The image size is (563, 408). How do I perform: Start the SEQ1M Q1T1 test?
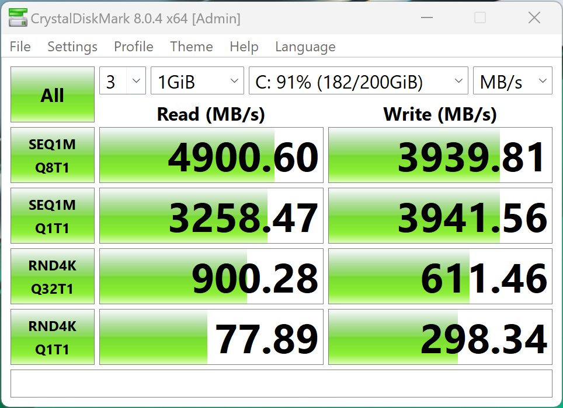click(x=53, y=216)
